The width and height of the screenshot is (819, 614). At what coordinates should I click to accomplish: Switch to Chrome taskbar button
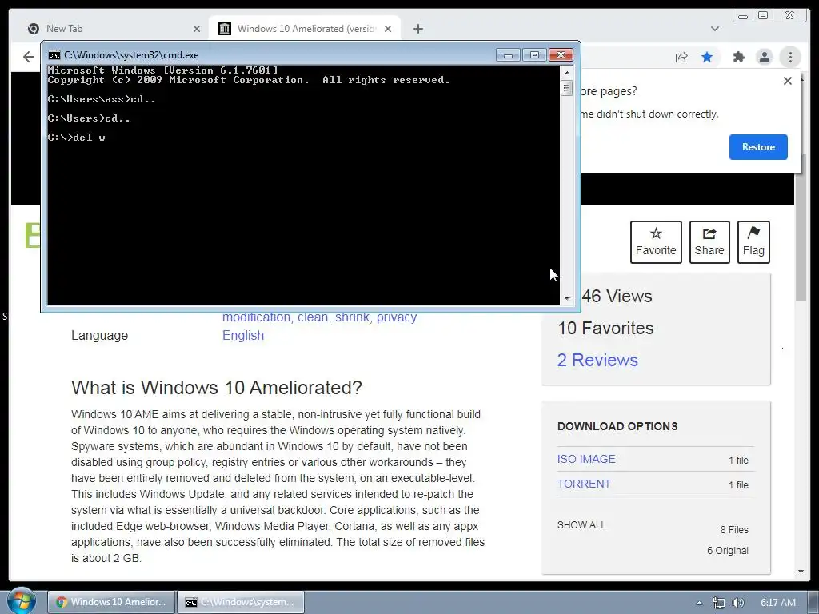click(x=110, y=602)
